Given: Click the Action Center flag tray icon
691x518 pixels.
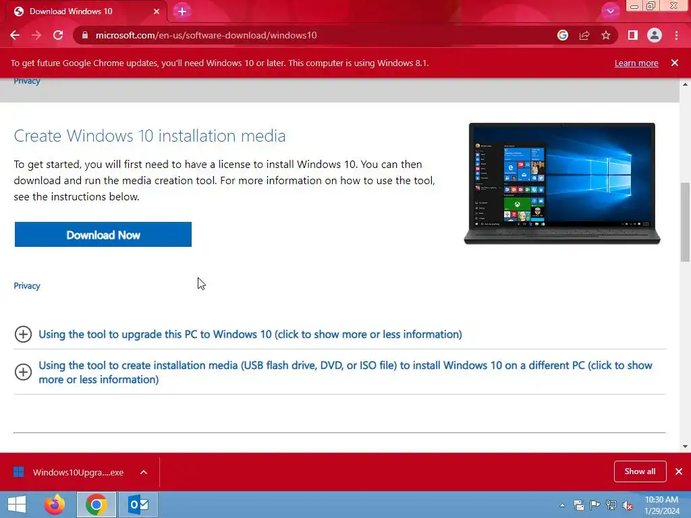Looking at the screenshot, I should pos(595,505).
